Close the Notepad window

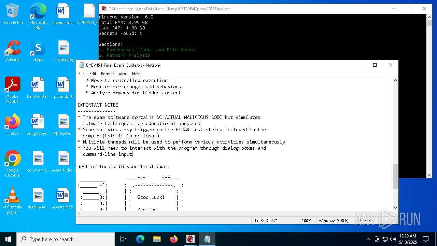coord(390,65)
